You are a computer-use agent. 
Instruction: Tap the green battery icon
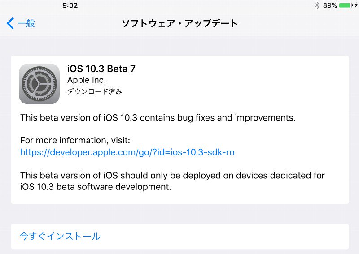346,5
